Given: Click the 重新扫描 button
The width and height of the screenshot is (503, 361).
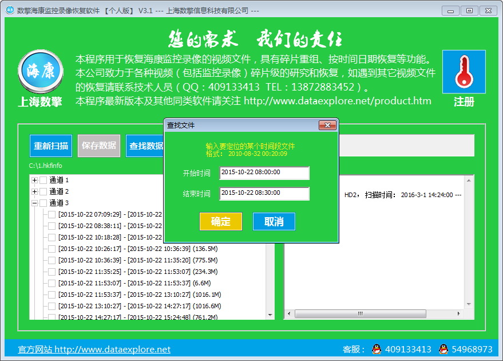Looking at the screenshot, I should coord(51,146).
